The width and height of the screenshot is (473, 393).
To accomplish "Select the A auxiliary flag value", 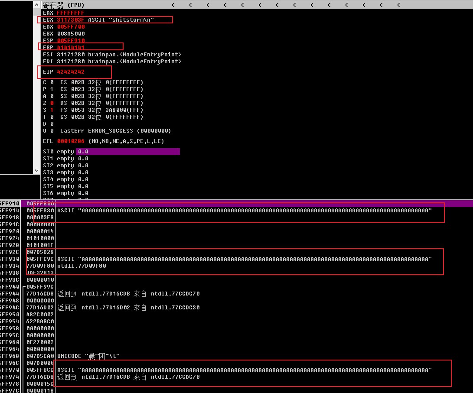I will click(52, 96).
